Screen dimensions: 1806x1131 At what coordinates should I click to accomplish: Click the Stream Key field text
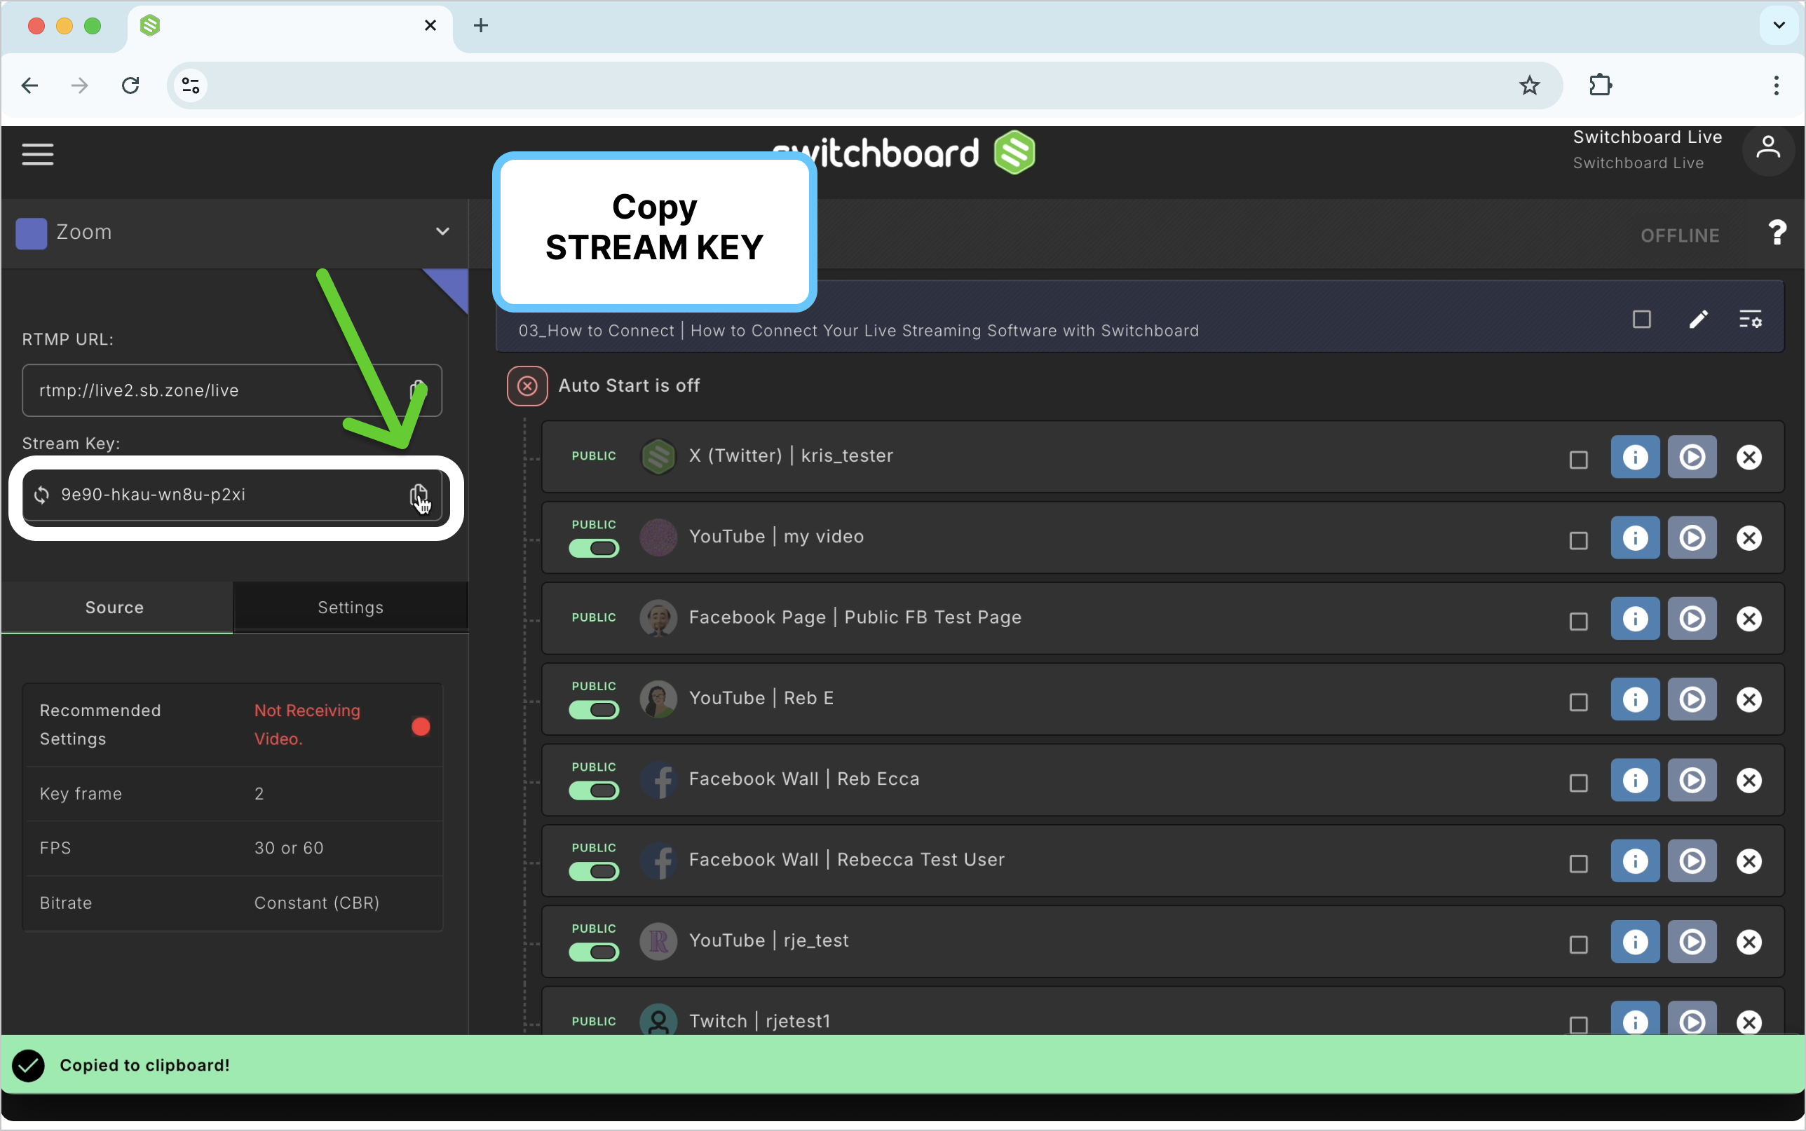[x=154, y=495]
